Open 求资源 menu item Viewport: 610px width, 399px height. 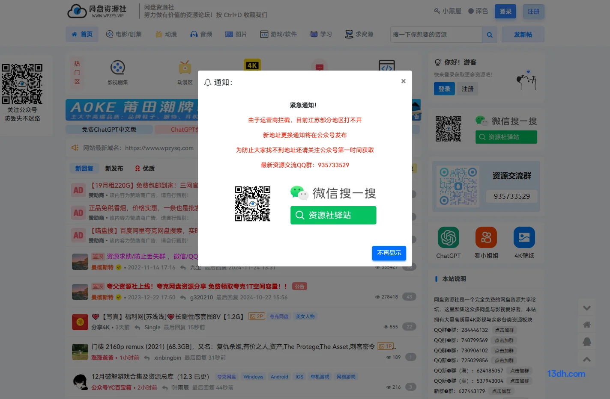click(x=359, y=34)
